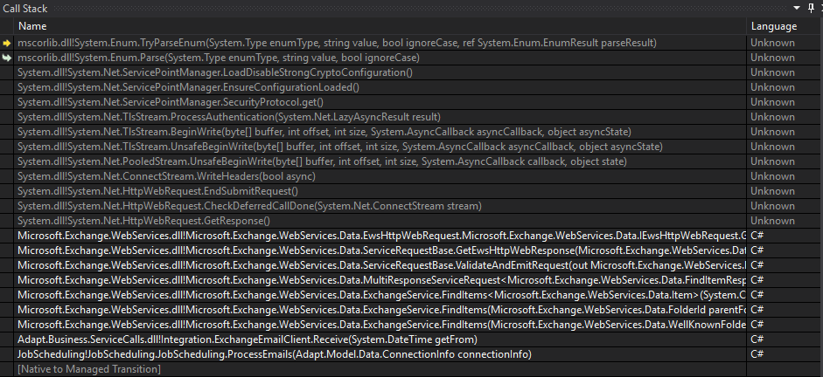Click the Name column header
The height and width of the screenshot is (377, 823).
pos(32,25)
